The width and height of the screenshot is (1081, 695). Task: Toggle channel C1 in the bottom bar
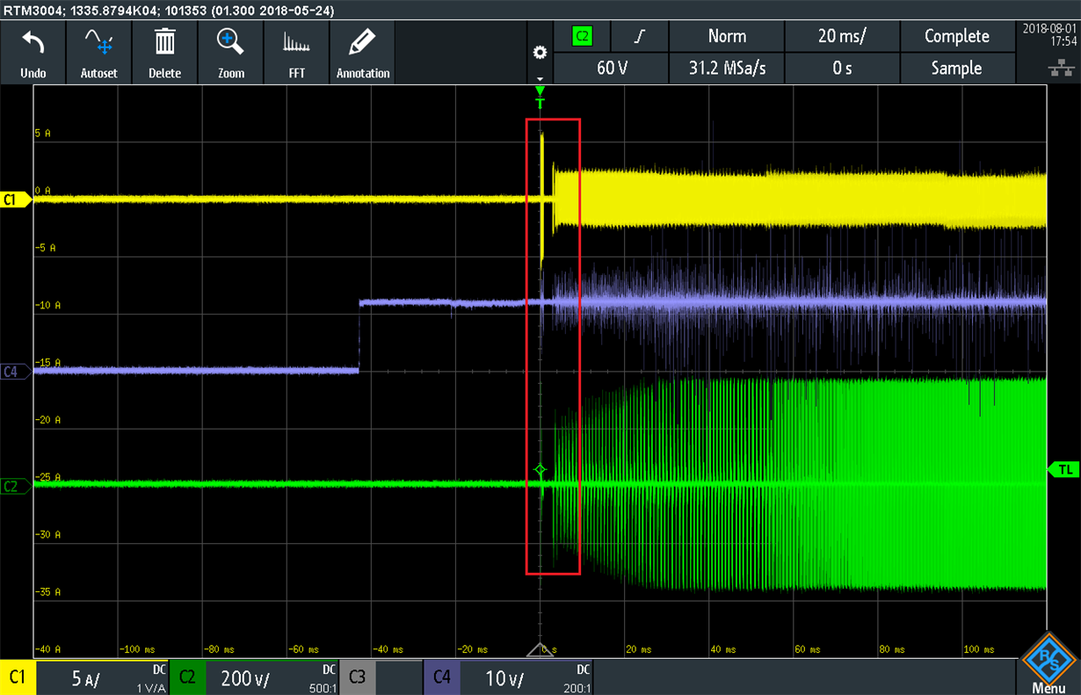(18, 677)
